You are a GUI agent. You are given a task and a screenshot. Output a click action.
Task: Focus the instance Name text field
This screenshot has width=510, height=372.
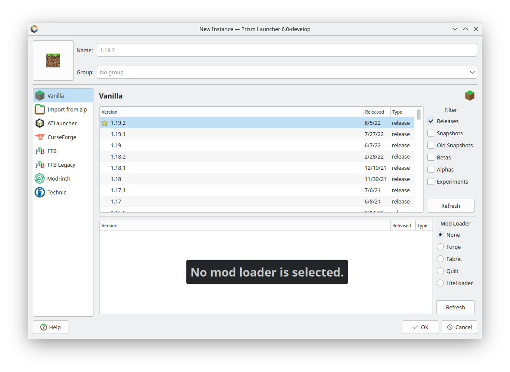coord(286,50)
